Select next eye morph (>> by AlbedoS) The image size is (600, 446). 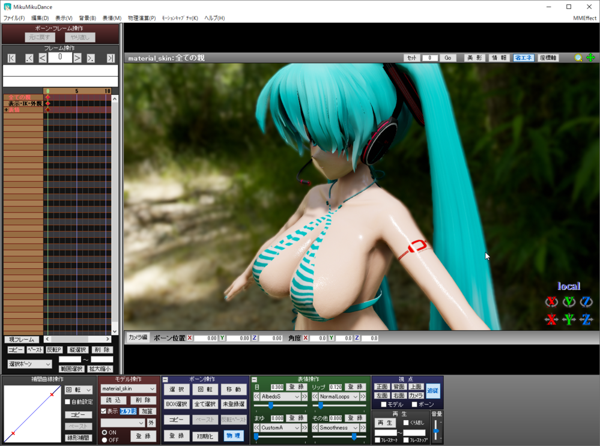tap(305, 397)
